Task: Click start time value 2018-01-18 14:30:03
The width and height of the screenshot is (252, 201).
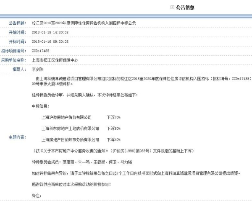Action: click(x=50, y=32)
